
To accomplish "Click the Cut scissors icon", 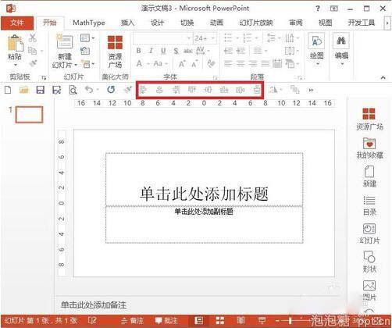I will (x=32, y=37).
